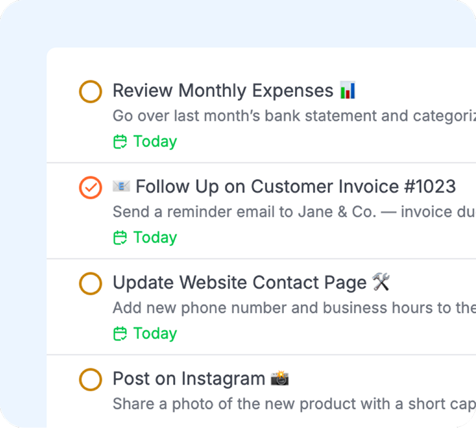Viewport: 476px width, 428px height.
Task: Mark Review Monthly Expenses as complete
Action: pos(91,90)
